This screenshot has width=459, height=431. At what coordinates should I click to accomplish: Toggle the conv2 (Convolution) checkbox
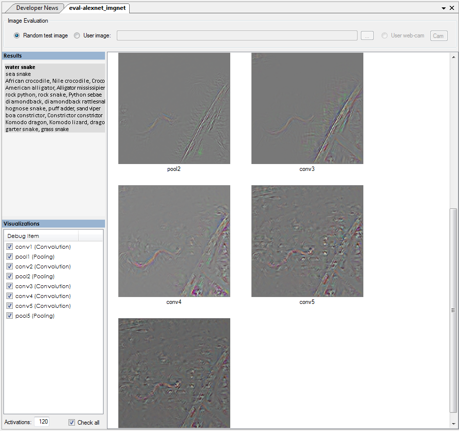coord(10,266)
